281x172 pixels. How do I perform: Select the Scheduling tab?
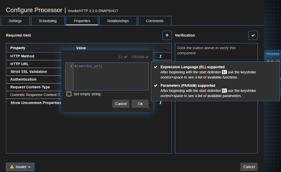(x=48, y=21)
